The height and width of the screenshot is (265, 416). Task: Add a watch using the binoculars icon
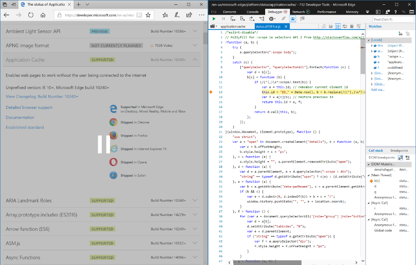[401, 34]
